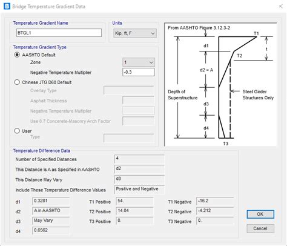Screen dimensions: 287x246
Task: Open the Units dropdown showing Kip, ft, F
Action: click(135, 33)
